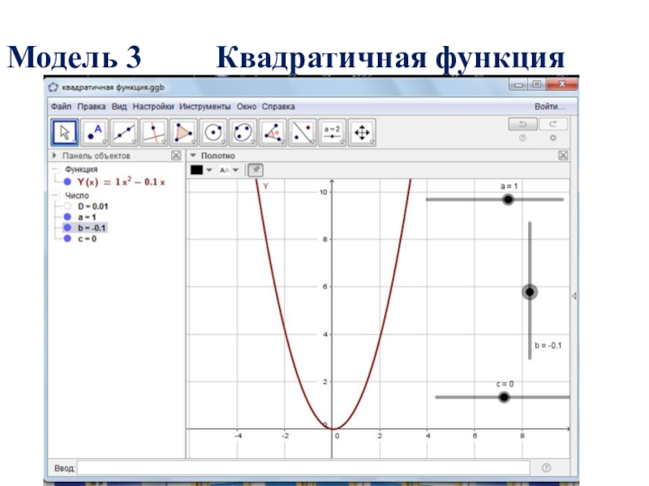This screenshot has height=486, width=649.
Task: Open the Инструменты menu
Action: (x=205, y=107)
